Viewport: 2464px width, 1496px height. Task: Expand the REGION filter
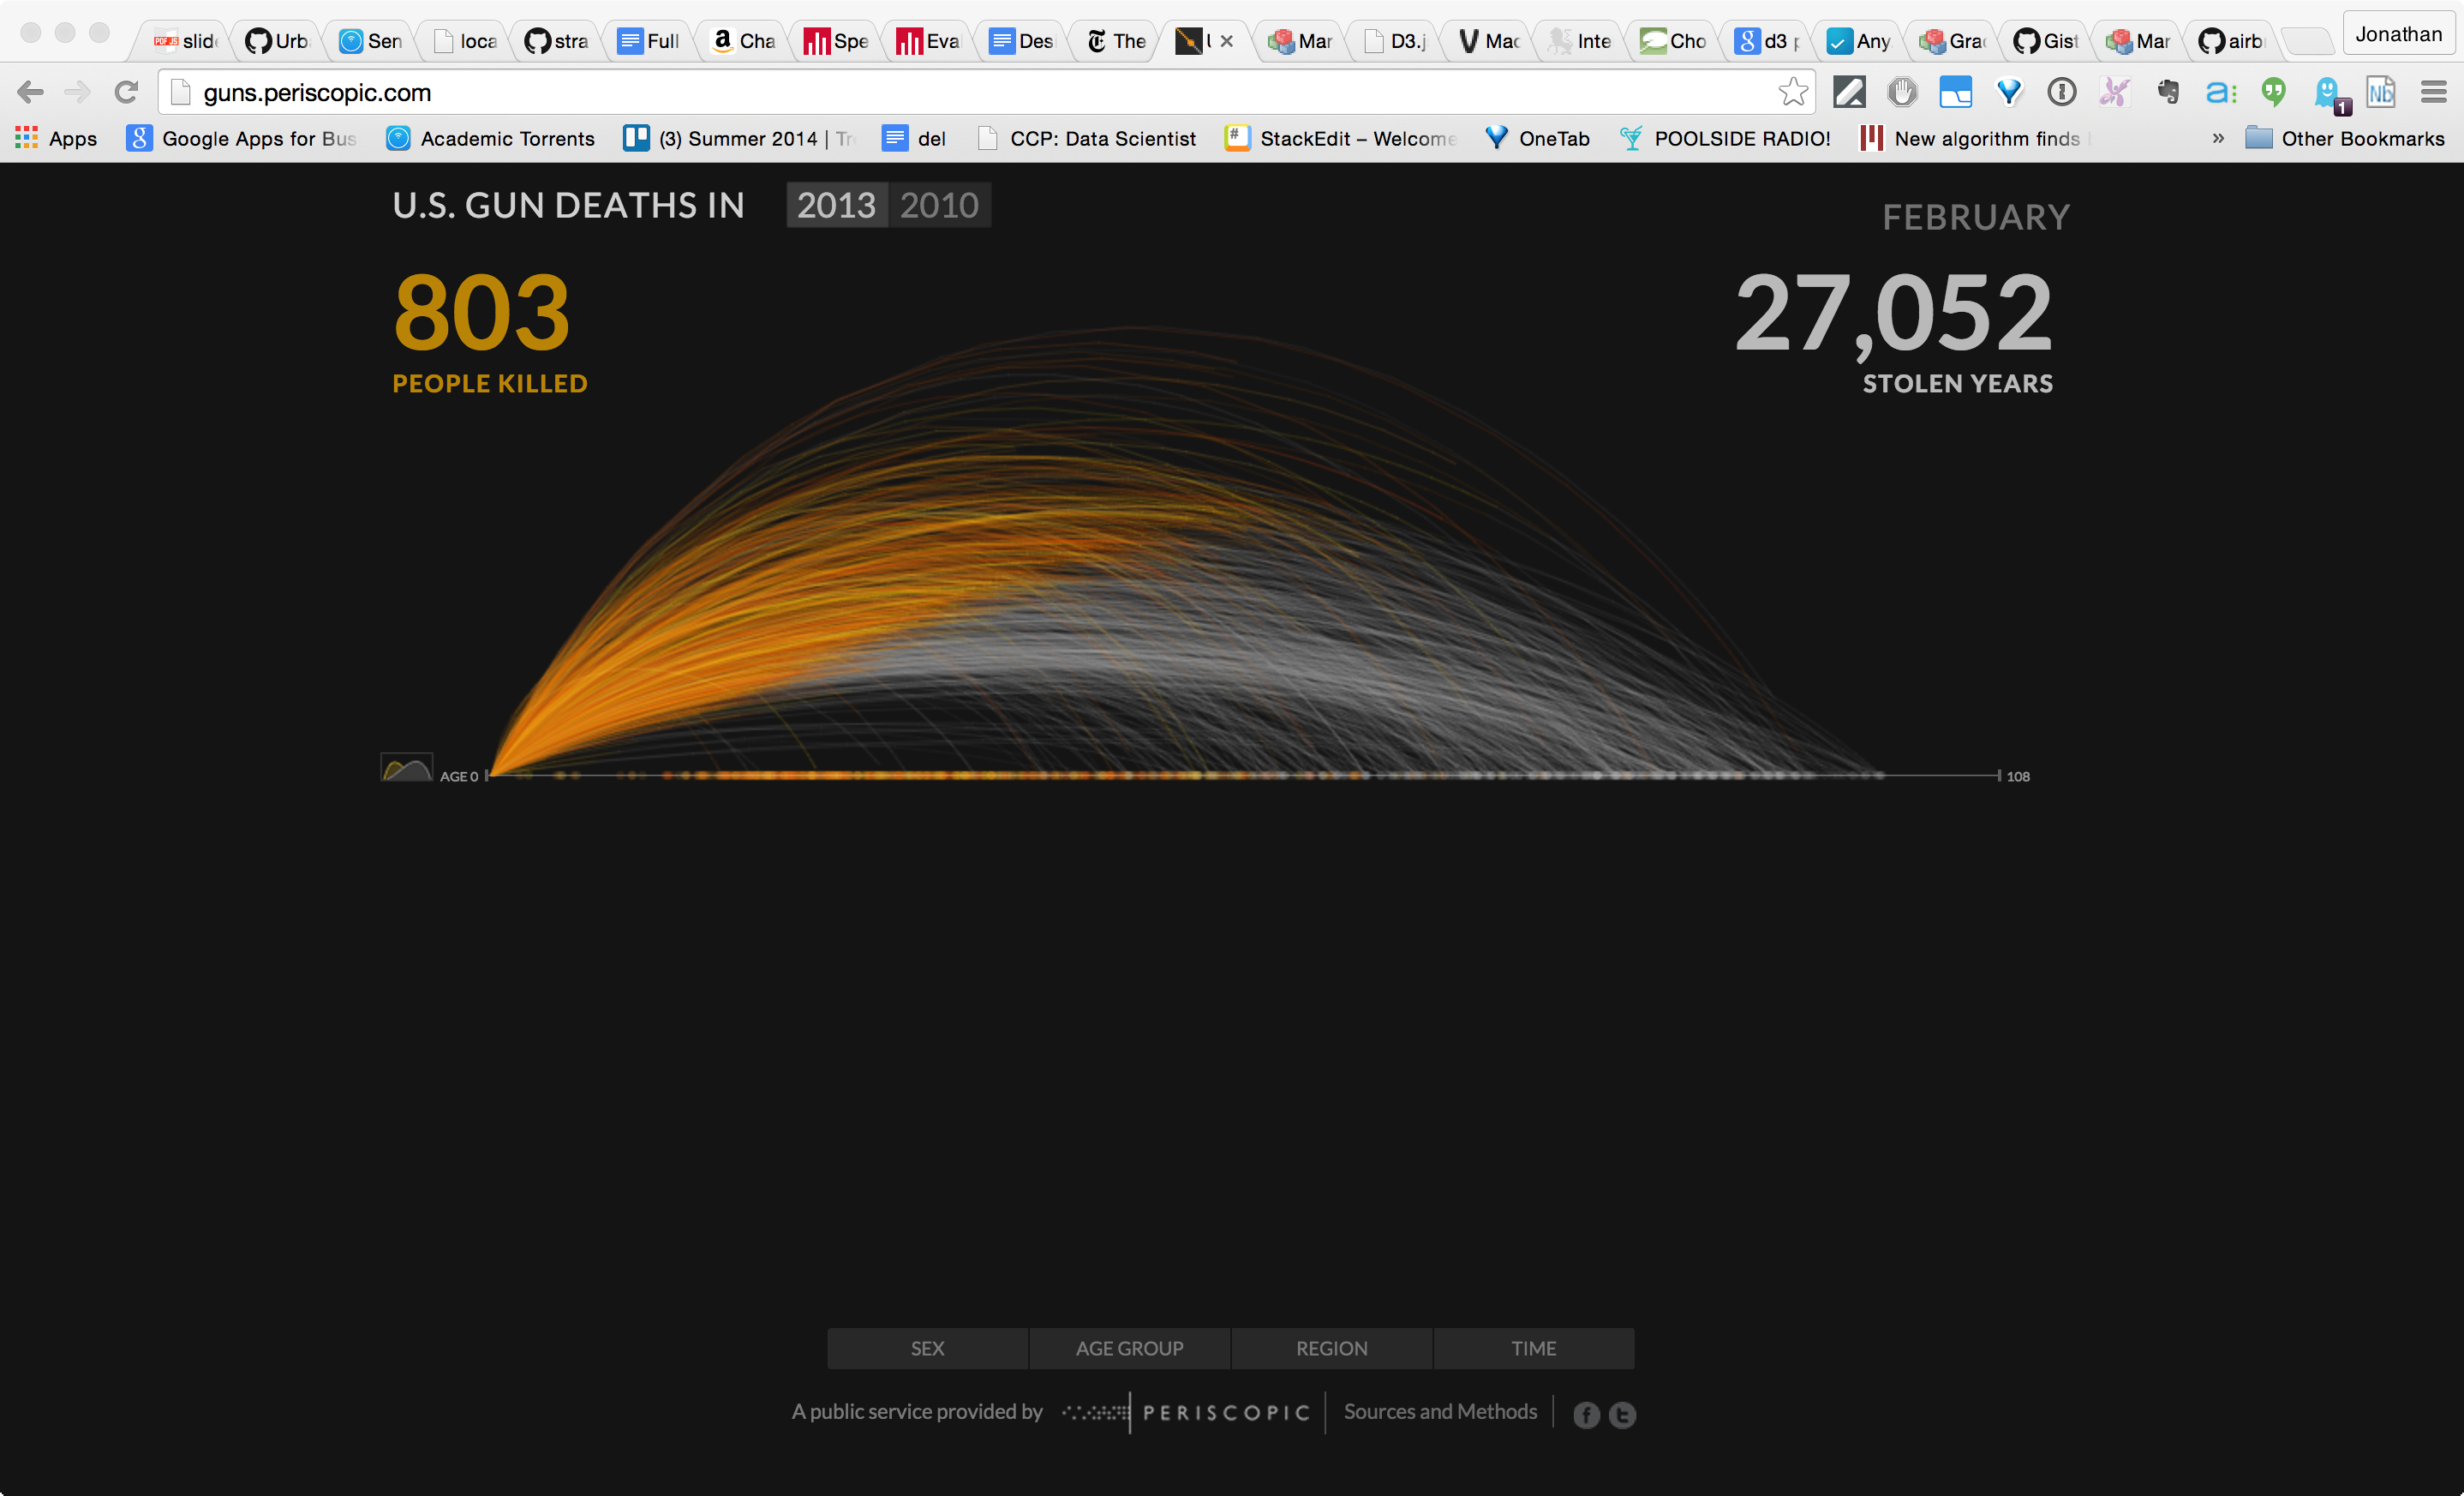point(1331,1348)
